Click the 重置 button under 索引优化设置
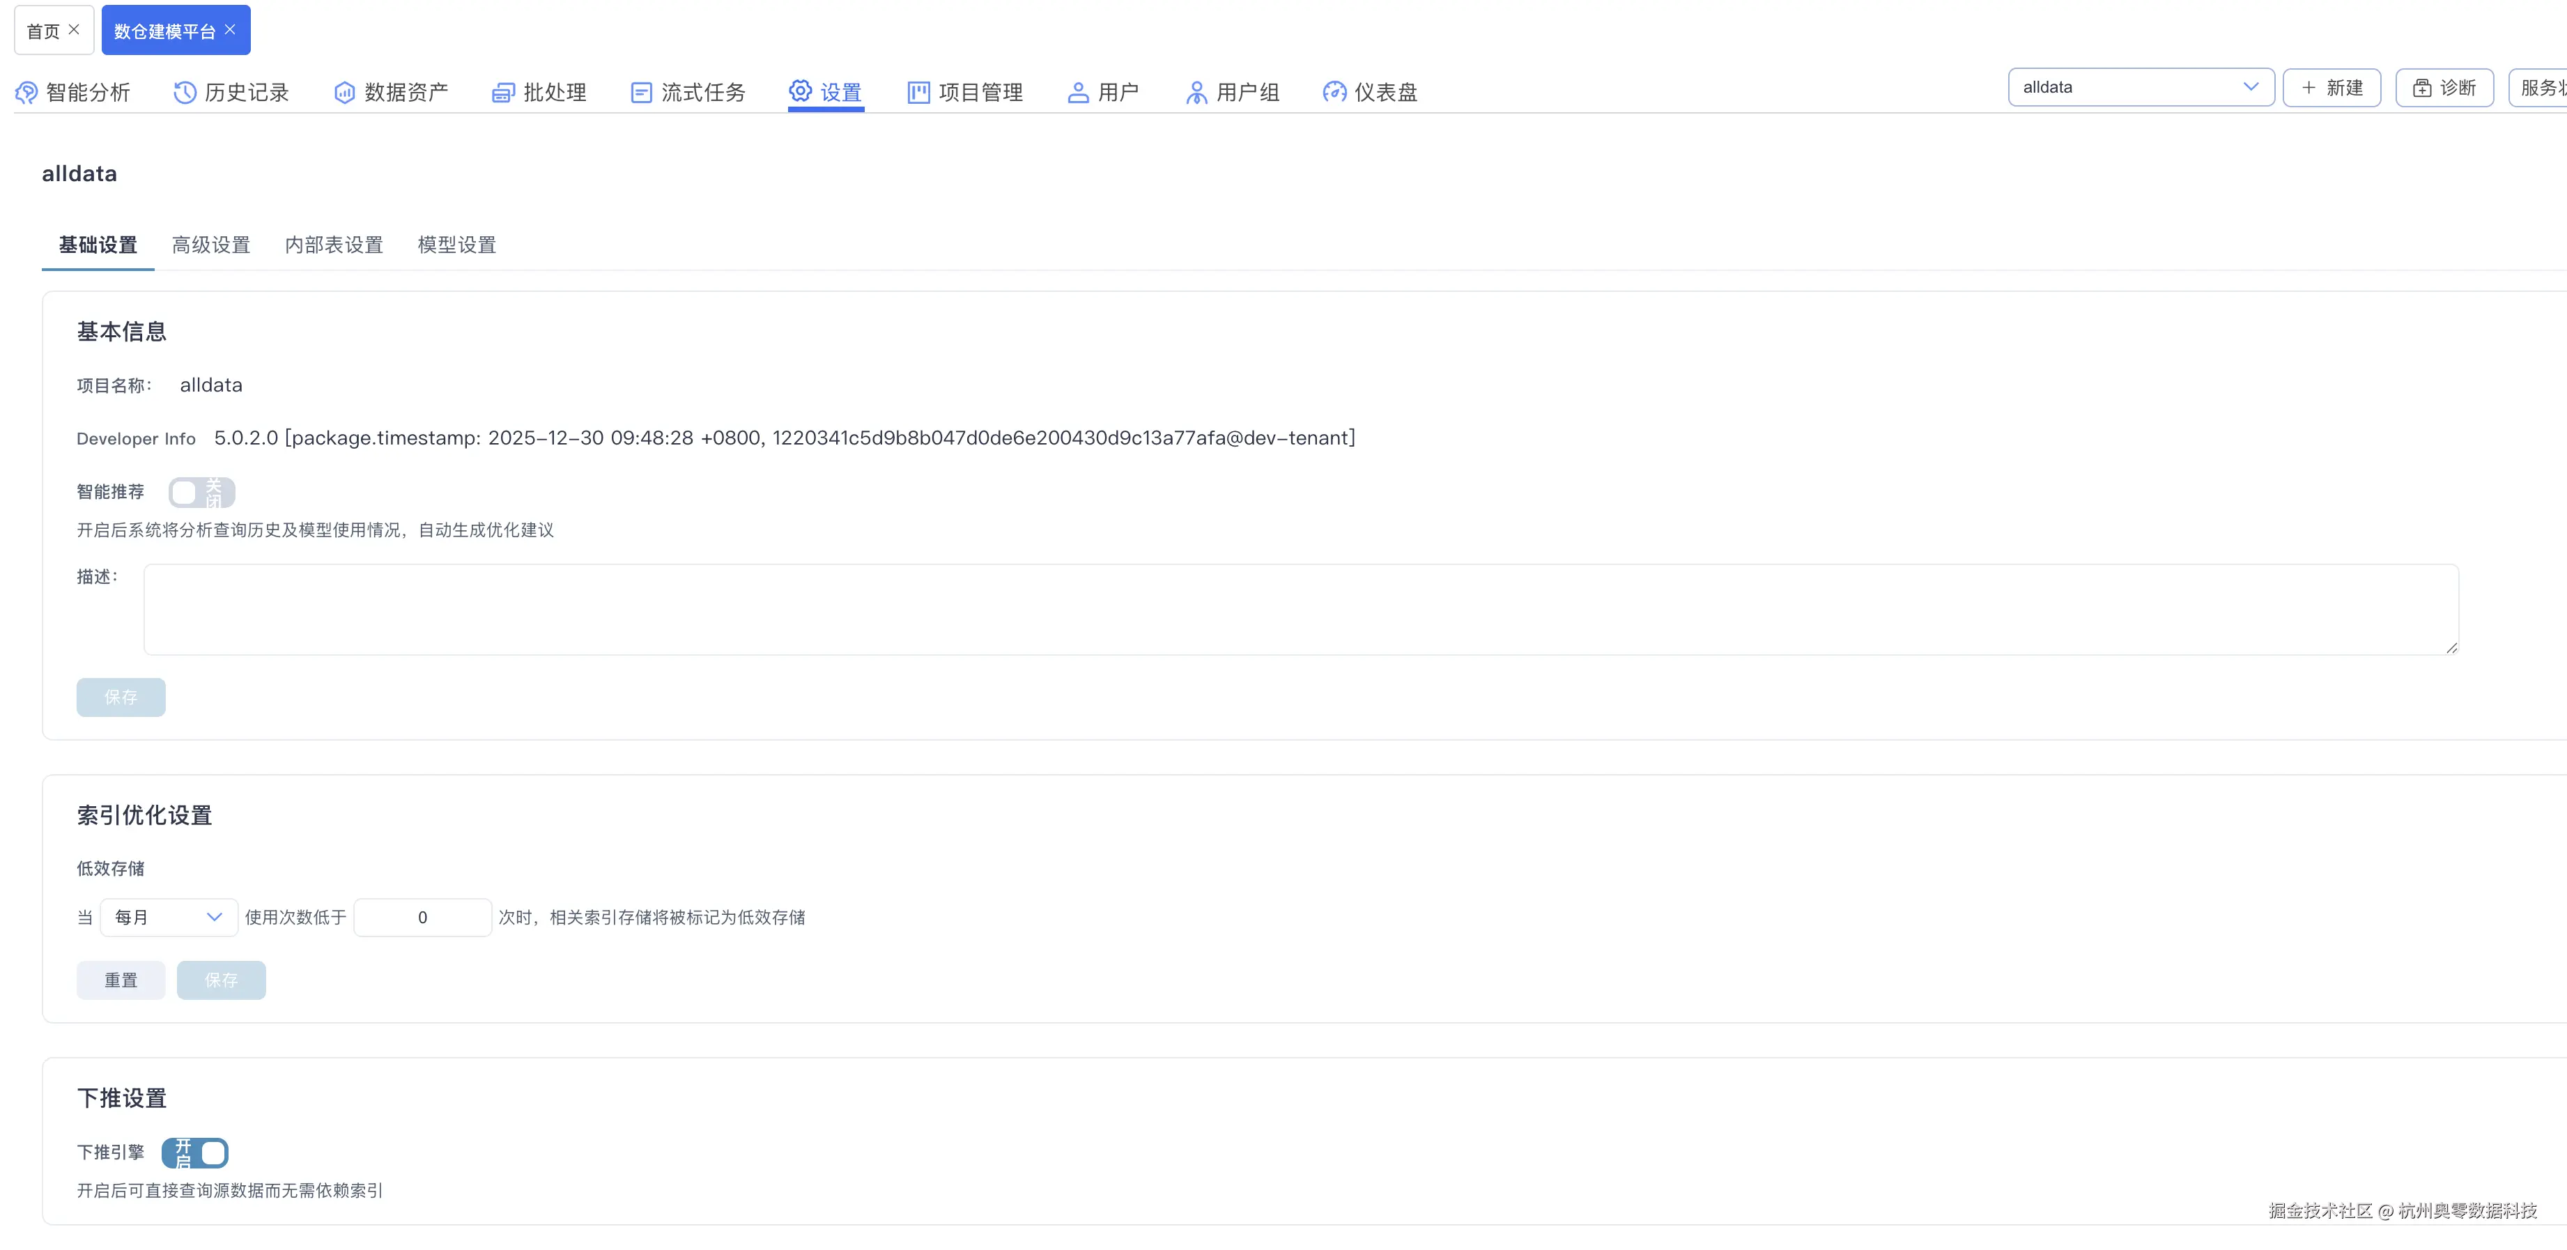Screen dimensions: 2567x1250 [x=121, y=980]
